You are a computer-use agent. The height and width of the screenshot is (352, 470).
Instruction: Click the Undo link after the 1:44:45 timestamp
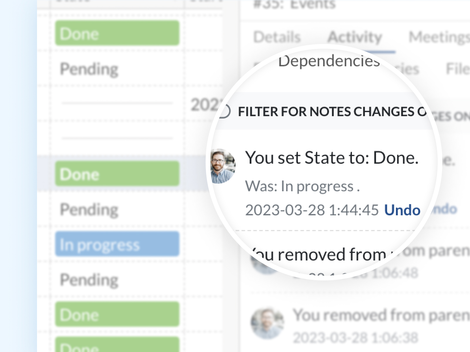point(402,210)
